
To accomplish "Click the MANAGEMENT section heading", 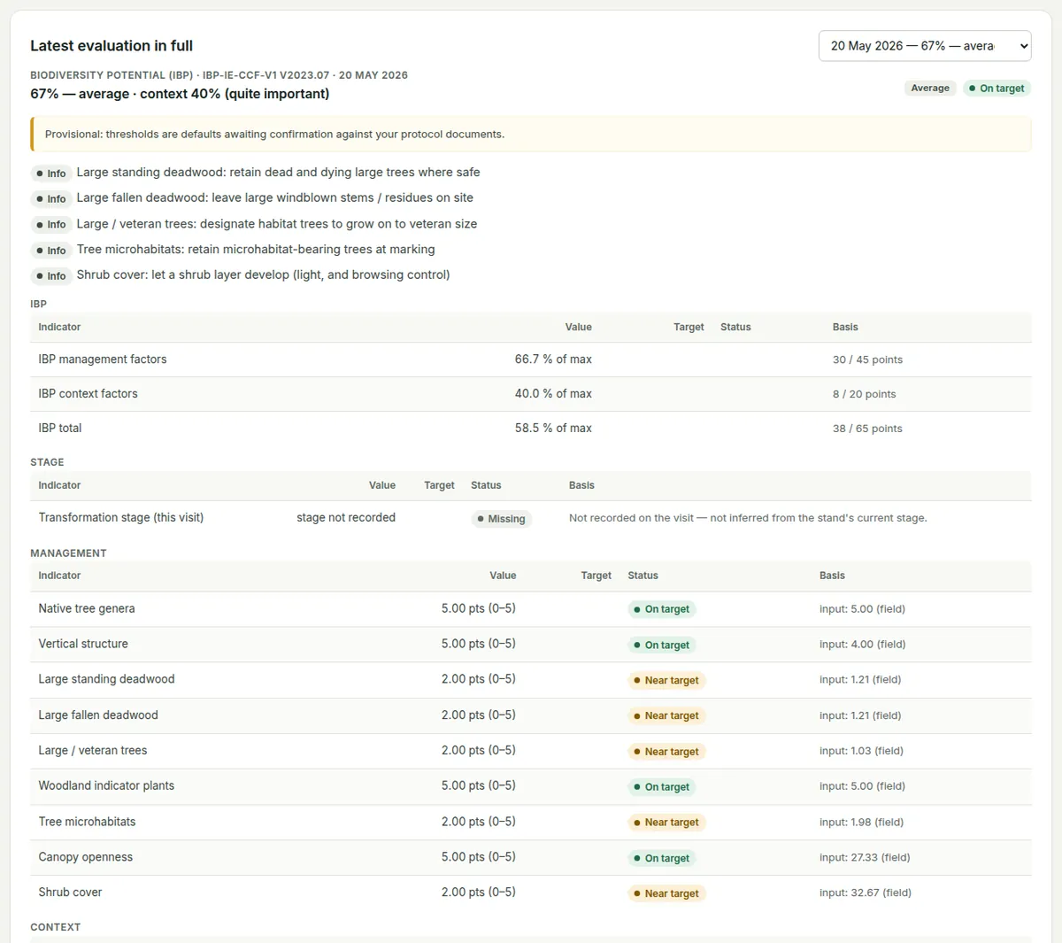I will (x=68, y=553).
